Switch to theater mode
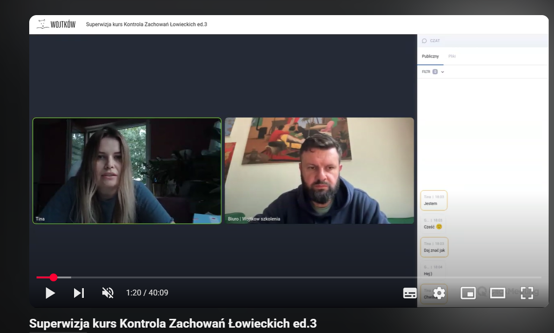The height and width of the screenshot is (333, 554). pos(497,293)
